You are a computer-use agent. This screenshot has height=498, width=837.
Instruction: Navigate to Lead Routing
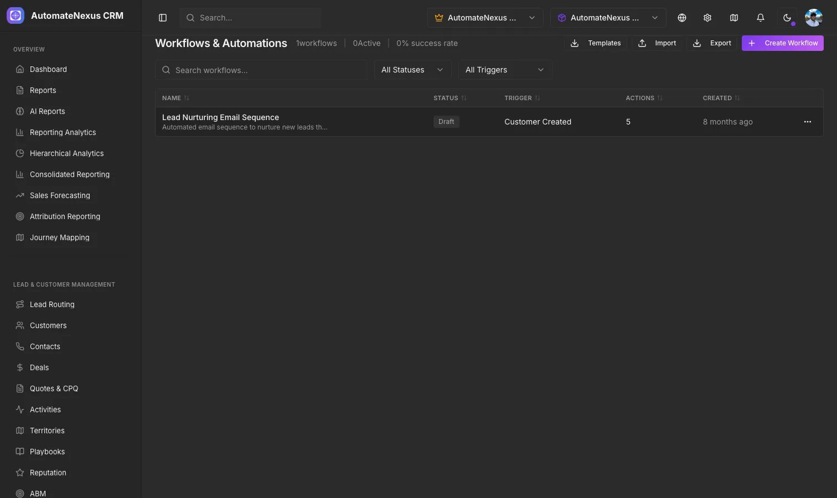71,304
